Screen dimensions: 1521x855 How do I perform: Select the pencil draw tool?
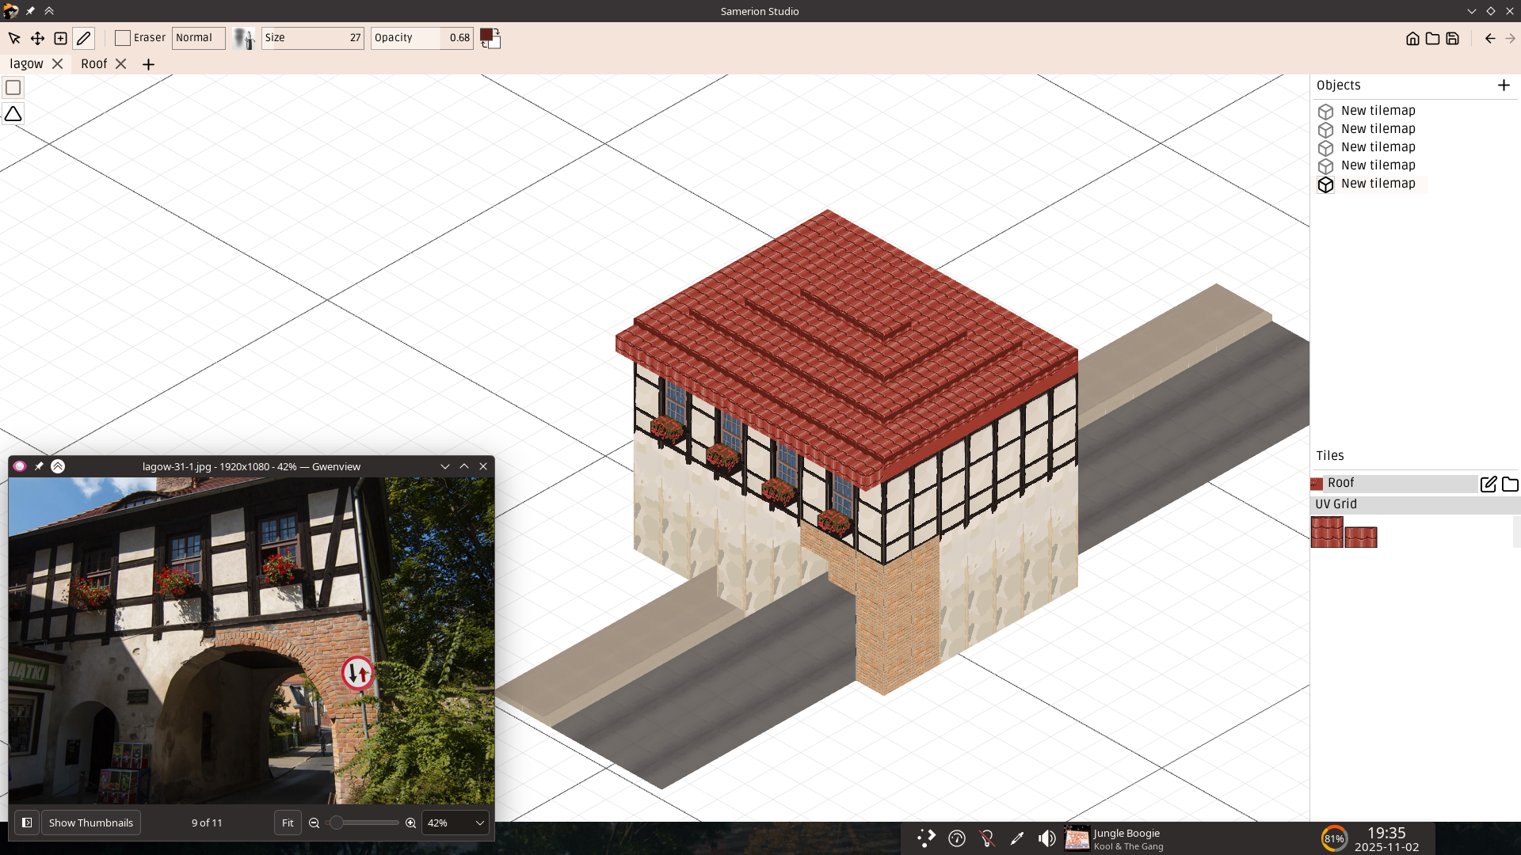pos(83,38)
